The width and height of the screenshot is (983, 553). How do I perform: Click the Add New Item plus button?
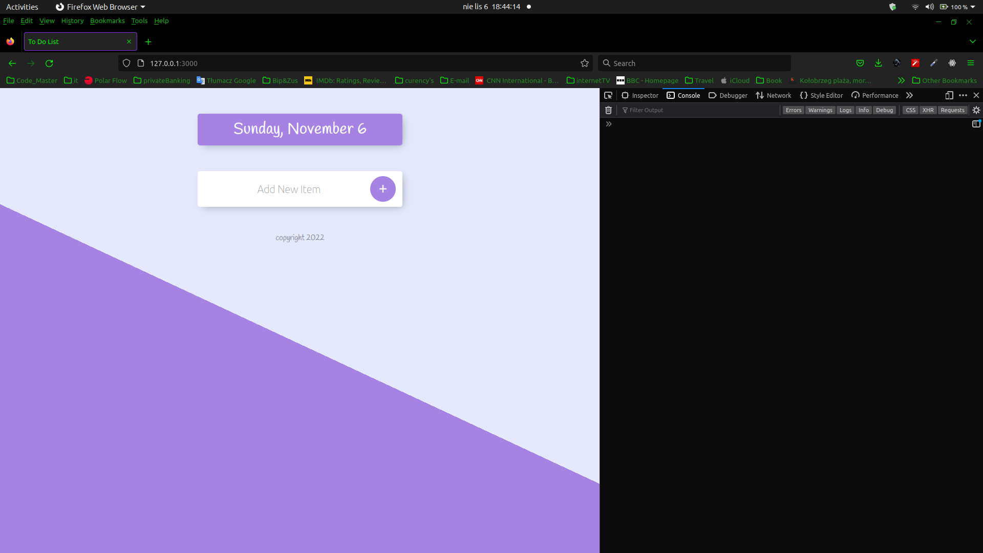pos(383,189)
